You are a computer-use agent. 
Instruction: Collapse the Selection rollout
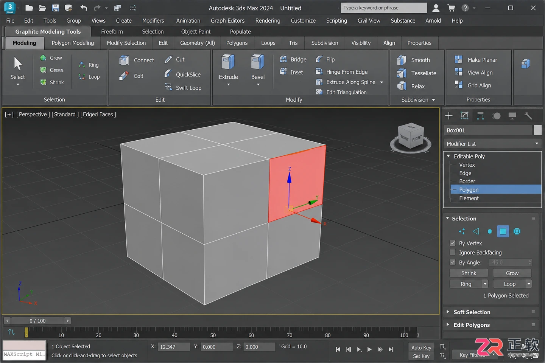[x=448, y=218]
